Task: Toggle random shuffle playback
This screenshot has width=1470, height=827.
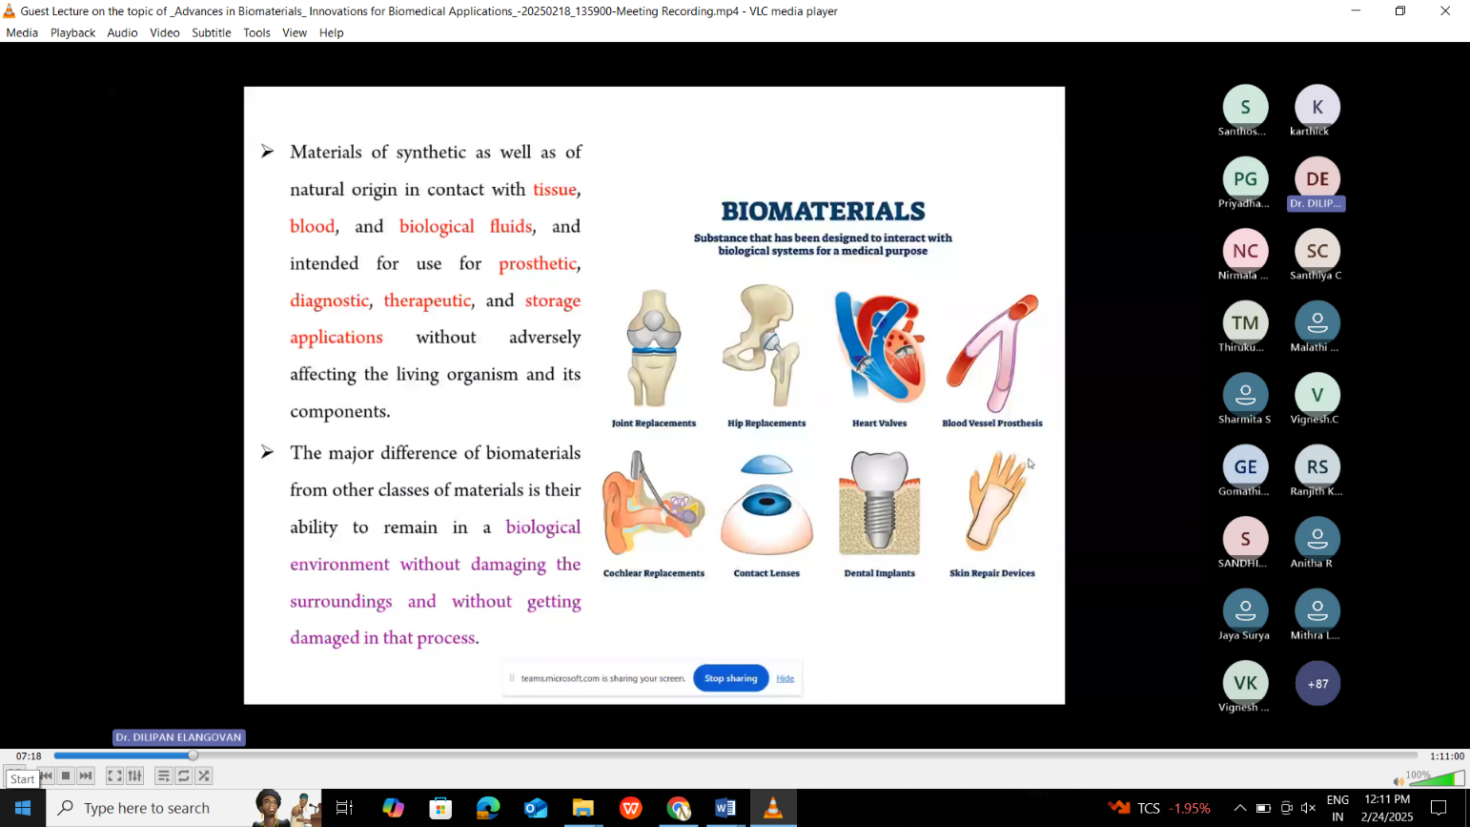Action: 204,776
